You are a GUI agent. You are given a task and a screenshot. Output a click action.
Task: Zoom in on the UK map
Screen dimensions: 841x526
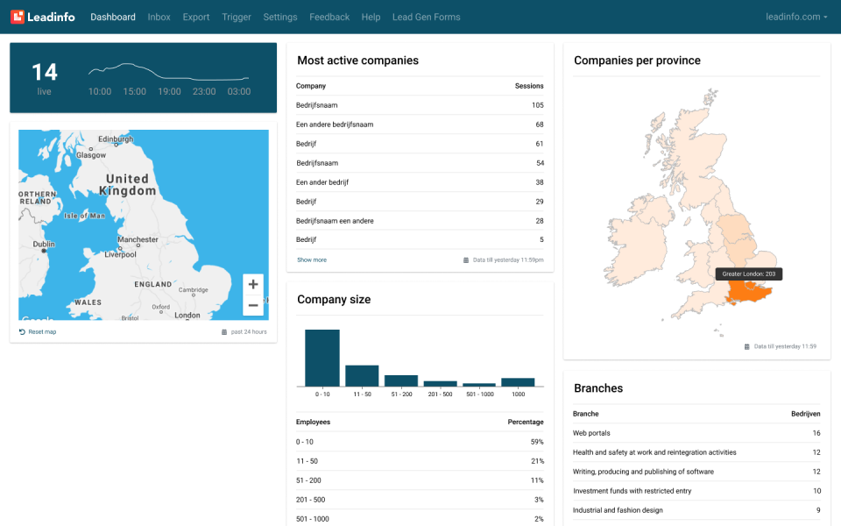[x=252, y=284]
